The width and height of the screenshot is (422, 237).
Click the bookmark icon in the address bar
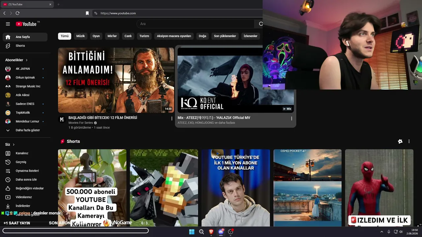tap(87, 13)
